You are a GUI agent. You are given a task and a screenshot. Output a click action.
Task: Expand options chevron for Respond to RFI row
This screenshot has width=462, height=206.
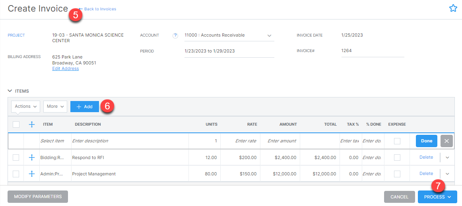[x=447, y=157]
